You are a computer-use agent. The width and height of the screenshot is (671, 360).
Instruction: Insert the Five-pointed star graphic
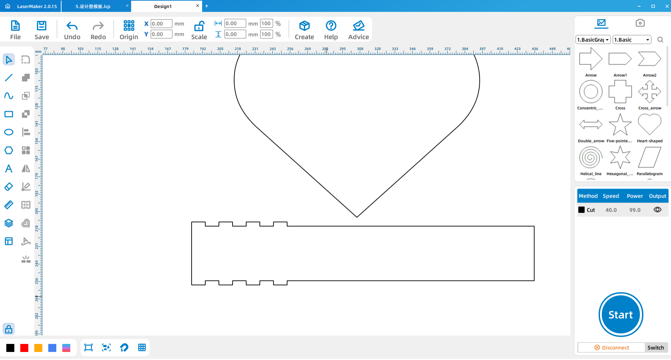click(x=620, y=128)
